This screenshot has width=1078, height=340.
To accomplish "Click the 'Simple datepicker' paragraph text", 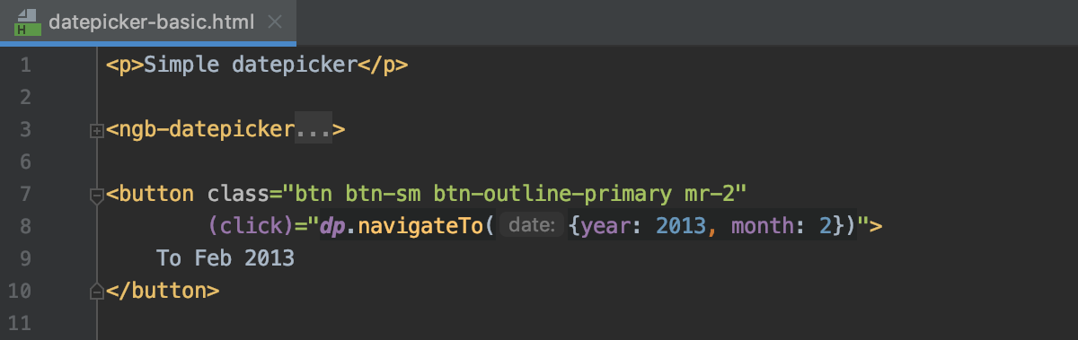I will pos(251,65).
